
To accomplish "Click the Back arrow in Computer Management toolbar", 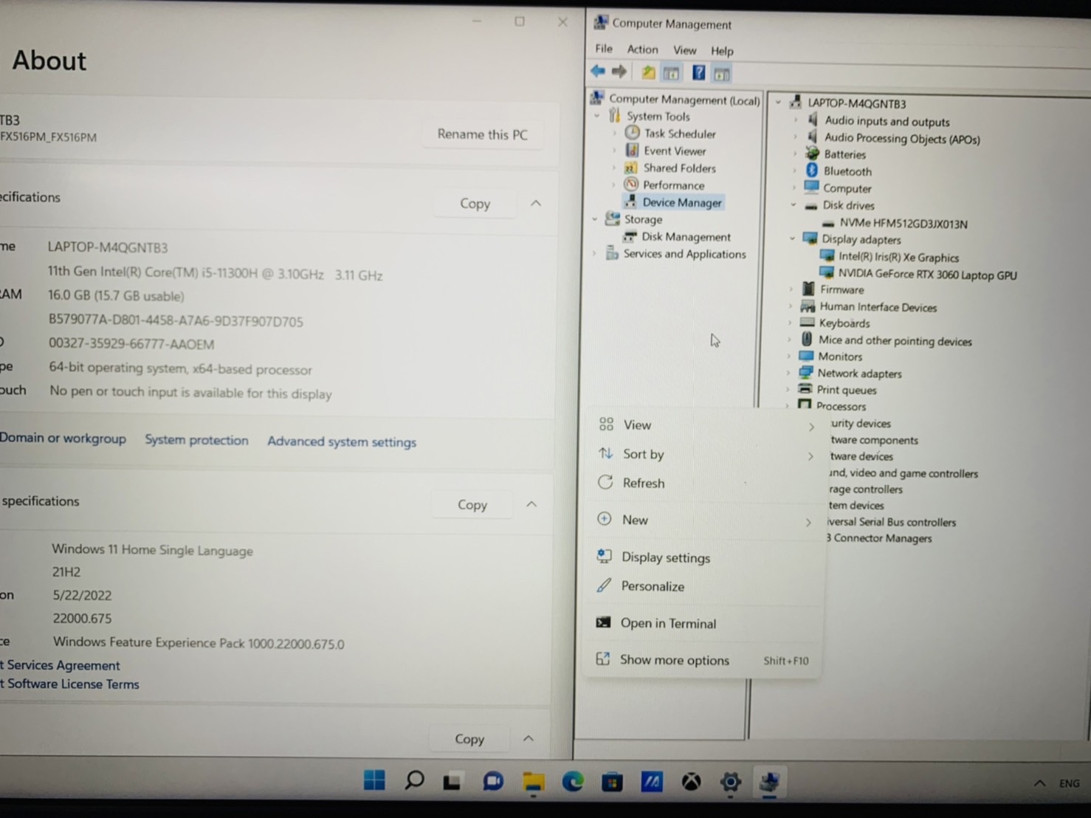I will (x=598, y=72).
